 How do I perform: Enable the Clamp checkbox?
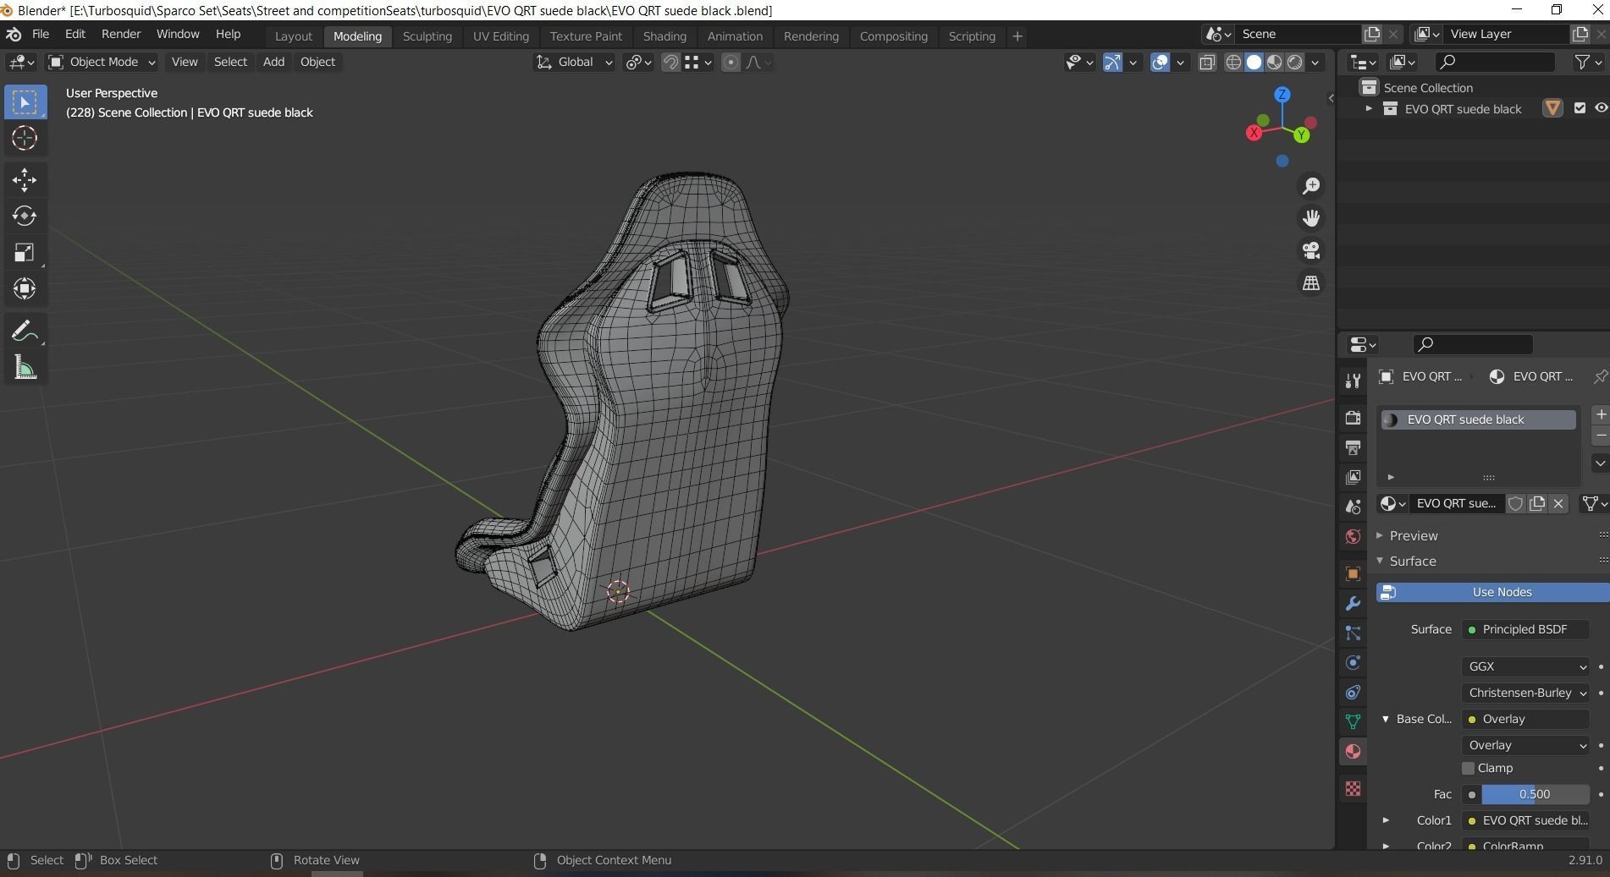1469,768
